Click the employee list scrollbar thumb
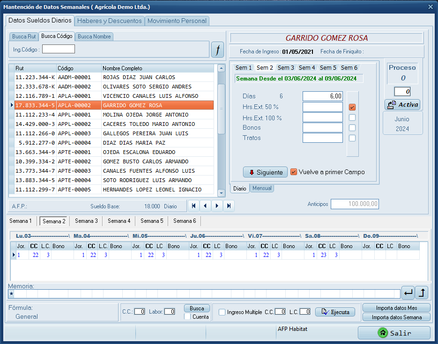This screenshot has width=438, height=344. (222, 109)
